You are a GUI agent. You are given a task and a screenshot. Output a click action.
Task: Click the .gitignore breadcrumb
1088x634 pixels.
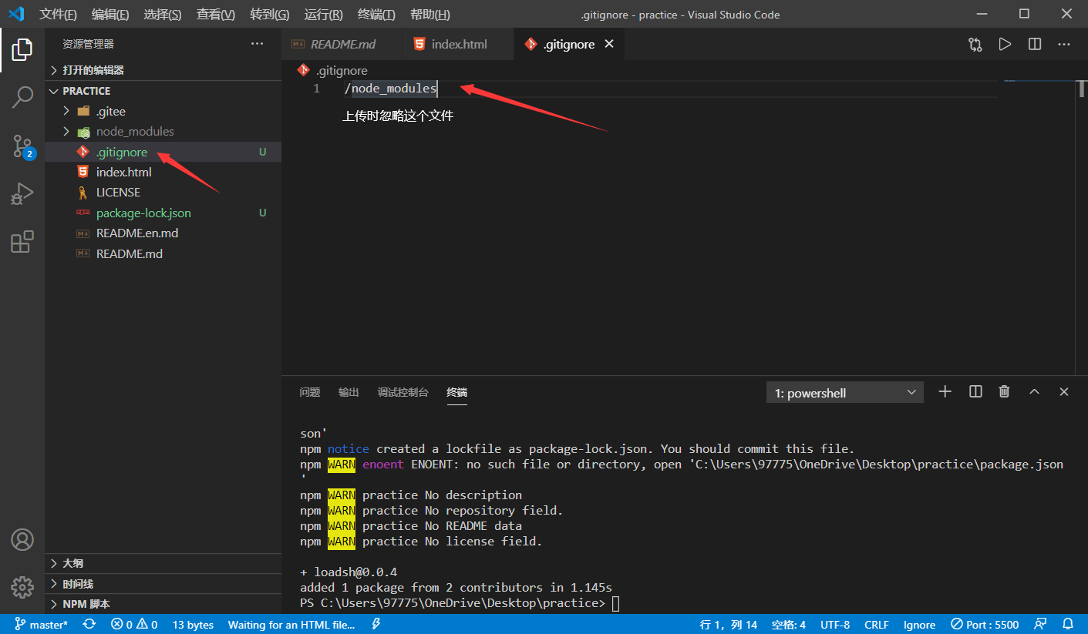333,70
